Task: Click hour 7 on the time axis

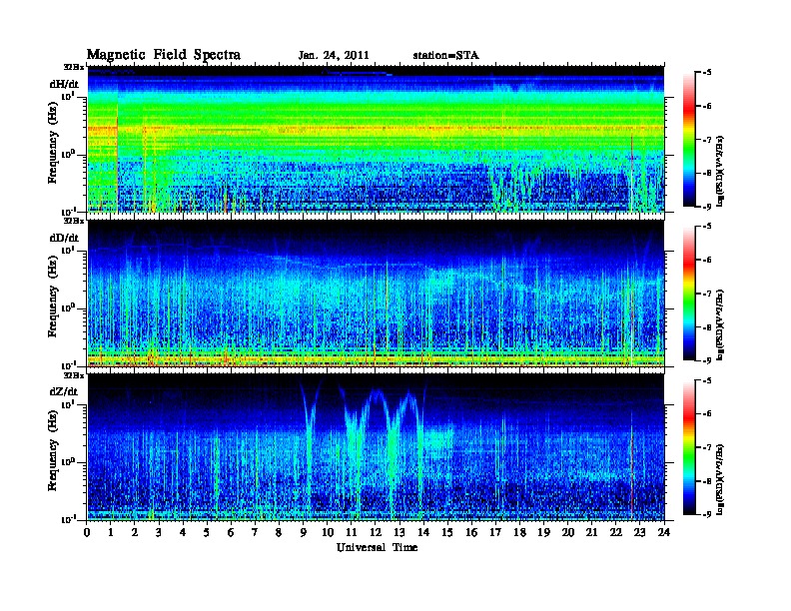Action: click(x=255, y=532)
